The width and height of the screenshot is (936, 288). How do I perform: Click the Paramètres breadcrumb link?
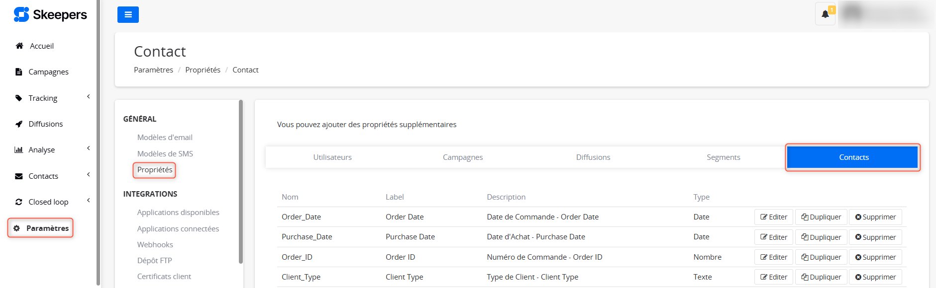153,70
